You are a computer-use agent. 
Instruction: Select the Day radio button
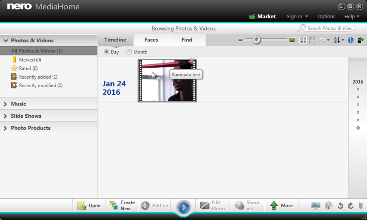106,52
